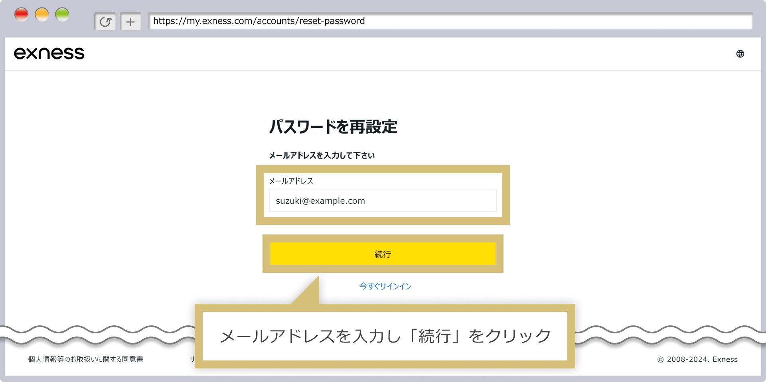The height and width of the screenshot is (382, 766).
Task: Click the Exness logo
Action: (x=49, y=53)
